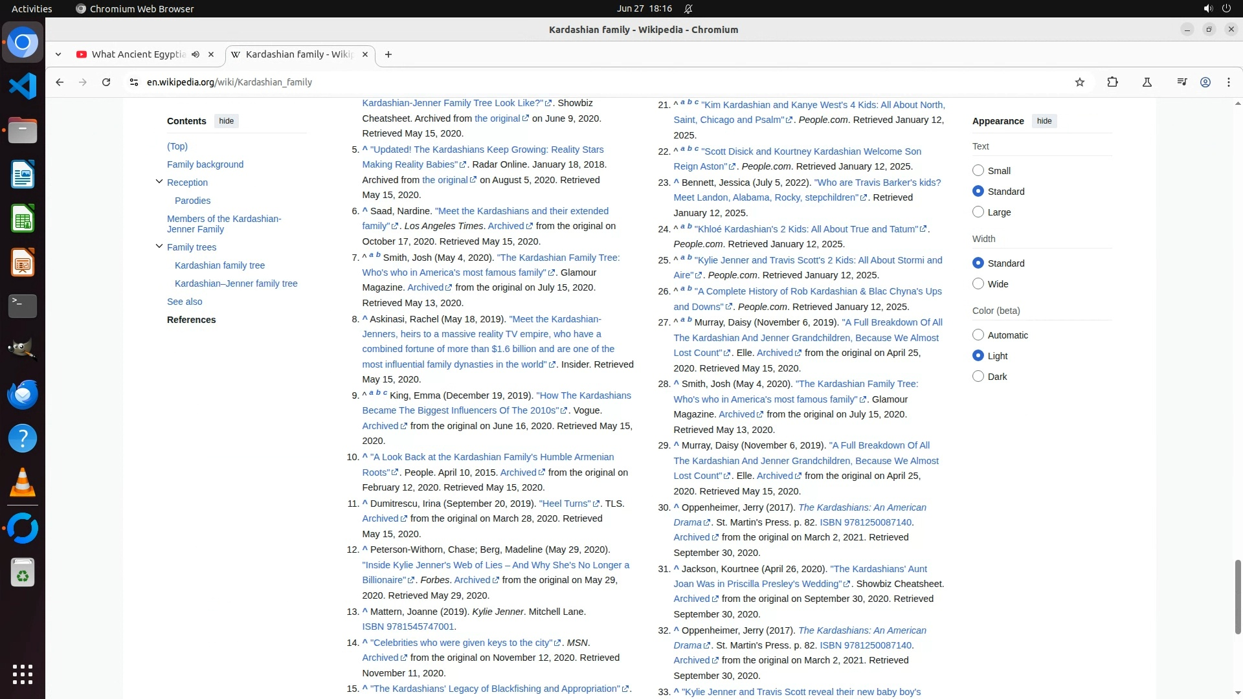The width and height of the screenshot is (1243, 699).
Task: Open tab search dropdown arrow
Action: (58, 54)
